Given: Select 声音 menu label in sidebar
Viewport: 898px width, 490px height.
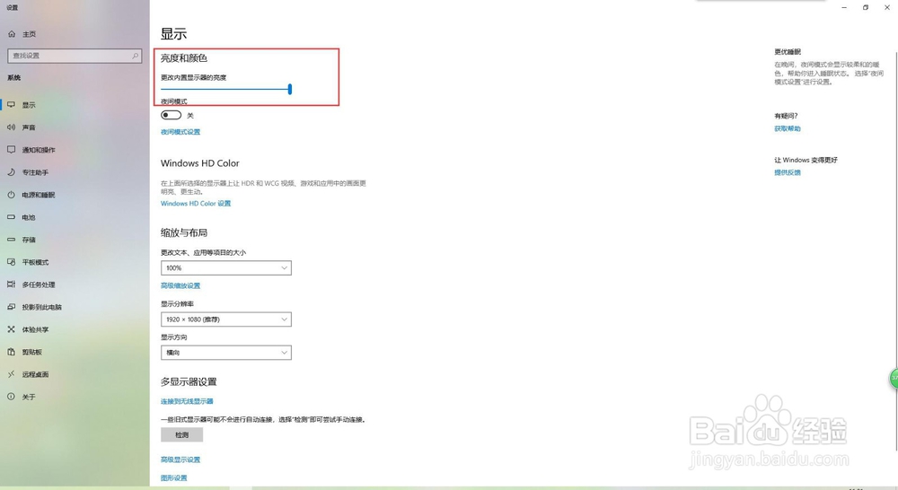Looking at the screenshot, I should (29, 127).
